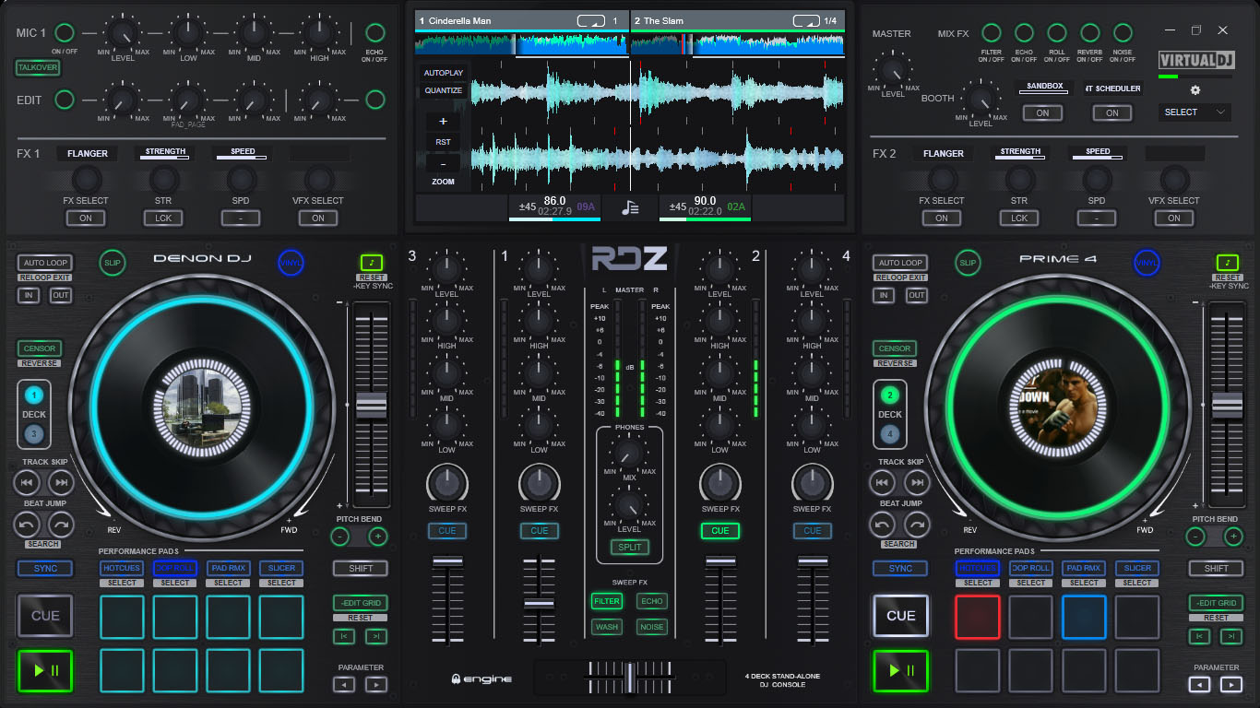
Task: Enable the TALKOVER toggle
Action: (x=36, y=67)
